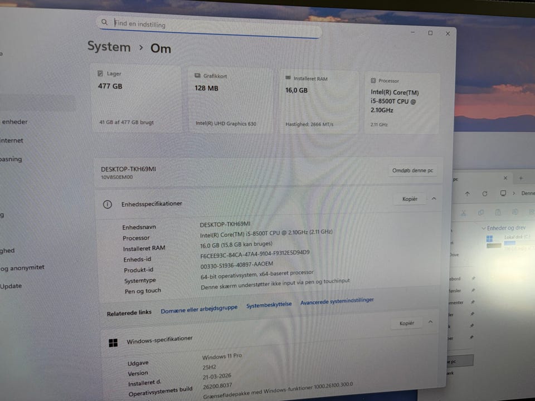535x401 pixels.
Task: Click the Grafikkort icon
Action: tap(197, 75)
